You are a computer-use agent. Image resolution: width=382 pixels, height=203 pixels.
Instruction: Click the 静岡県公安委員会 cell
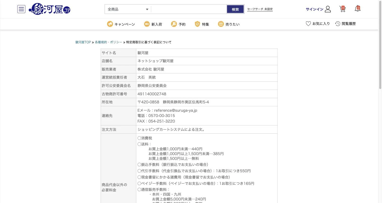pos(207,86)
